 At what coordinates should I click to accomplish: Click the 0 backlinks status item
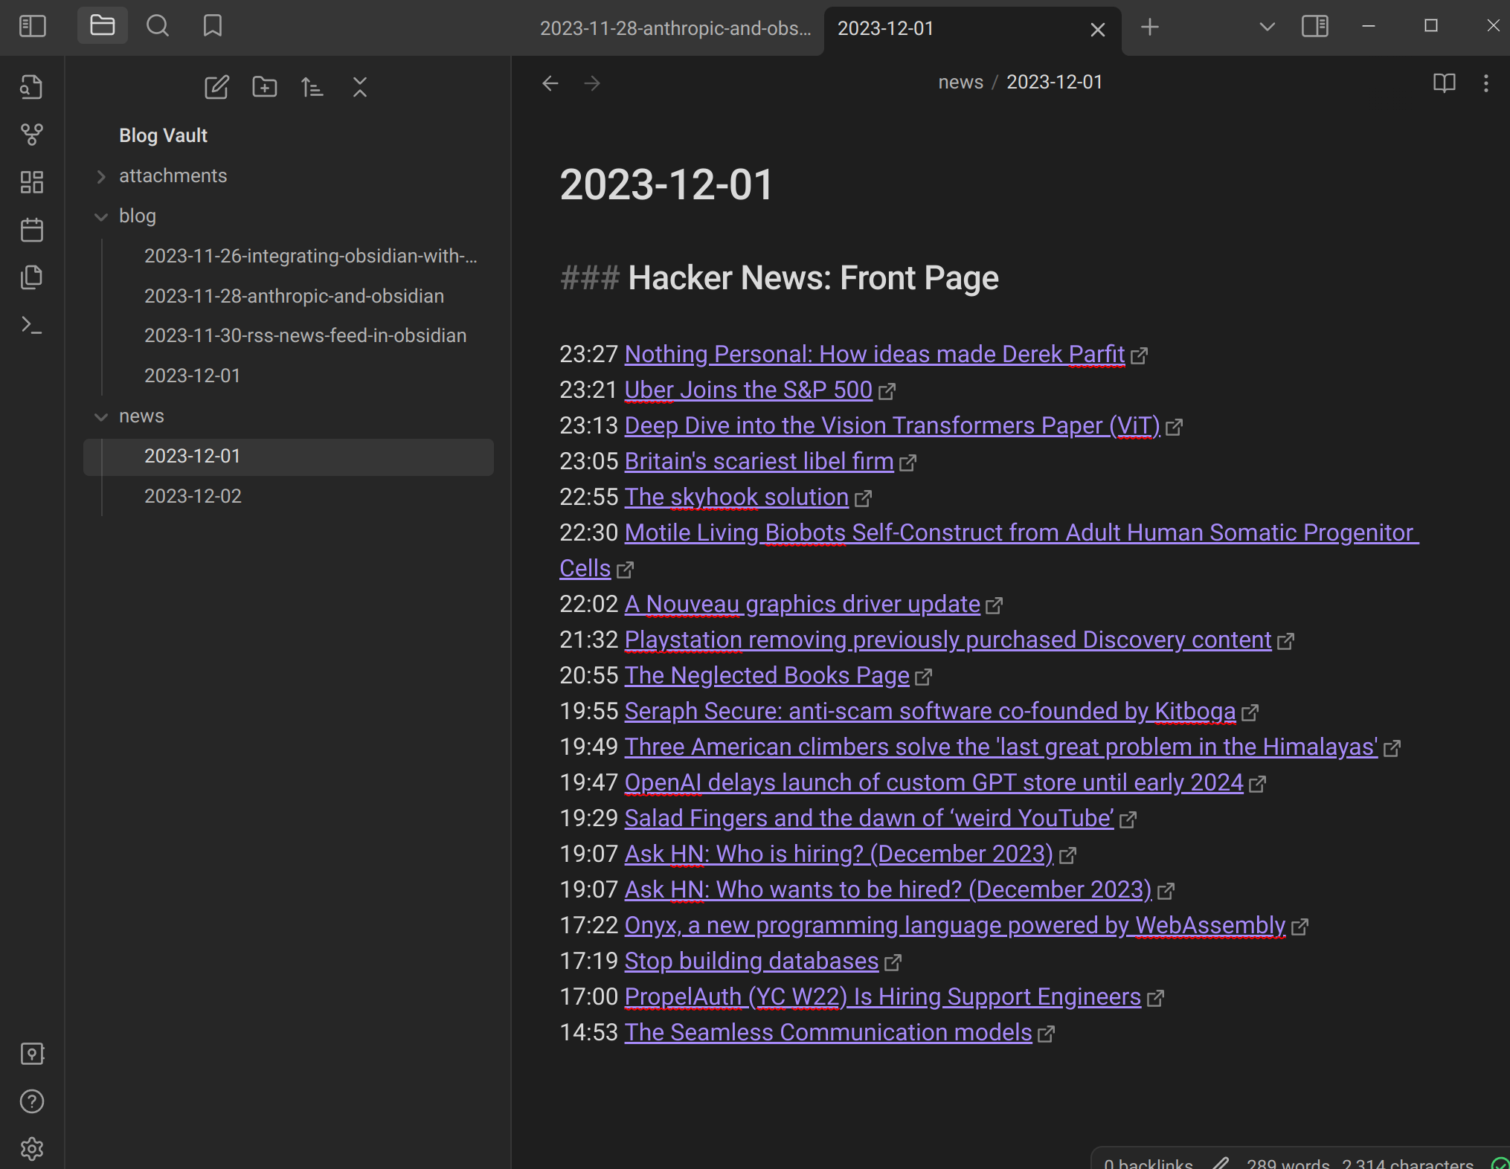point(1148,1162)
